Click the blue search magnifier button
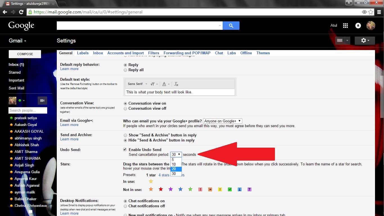This screenshot has width=384, height=216. [x=231, y=26]
